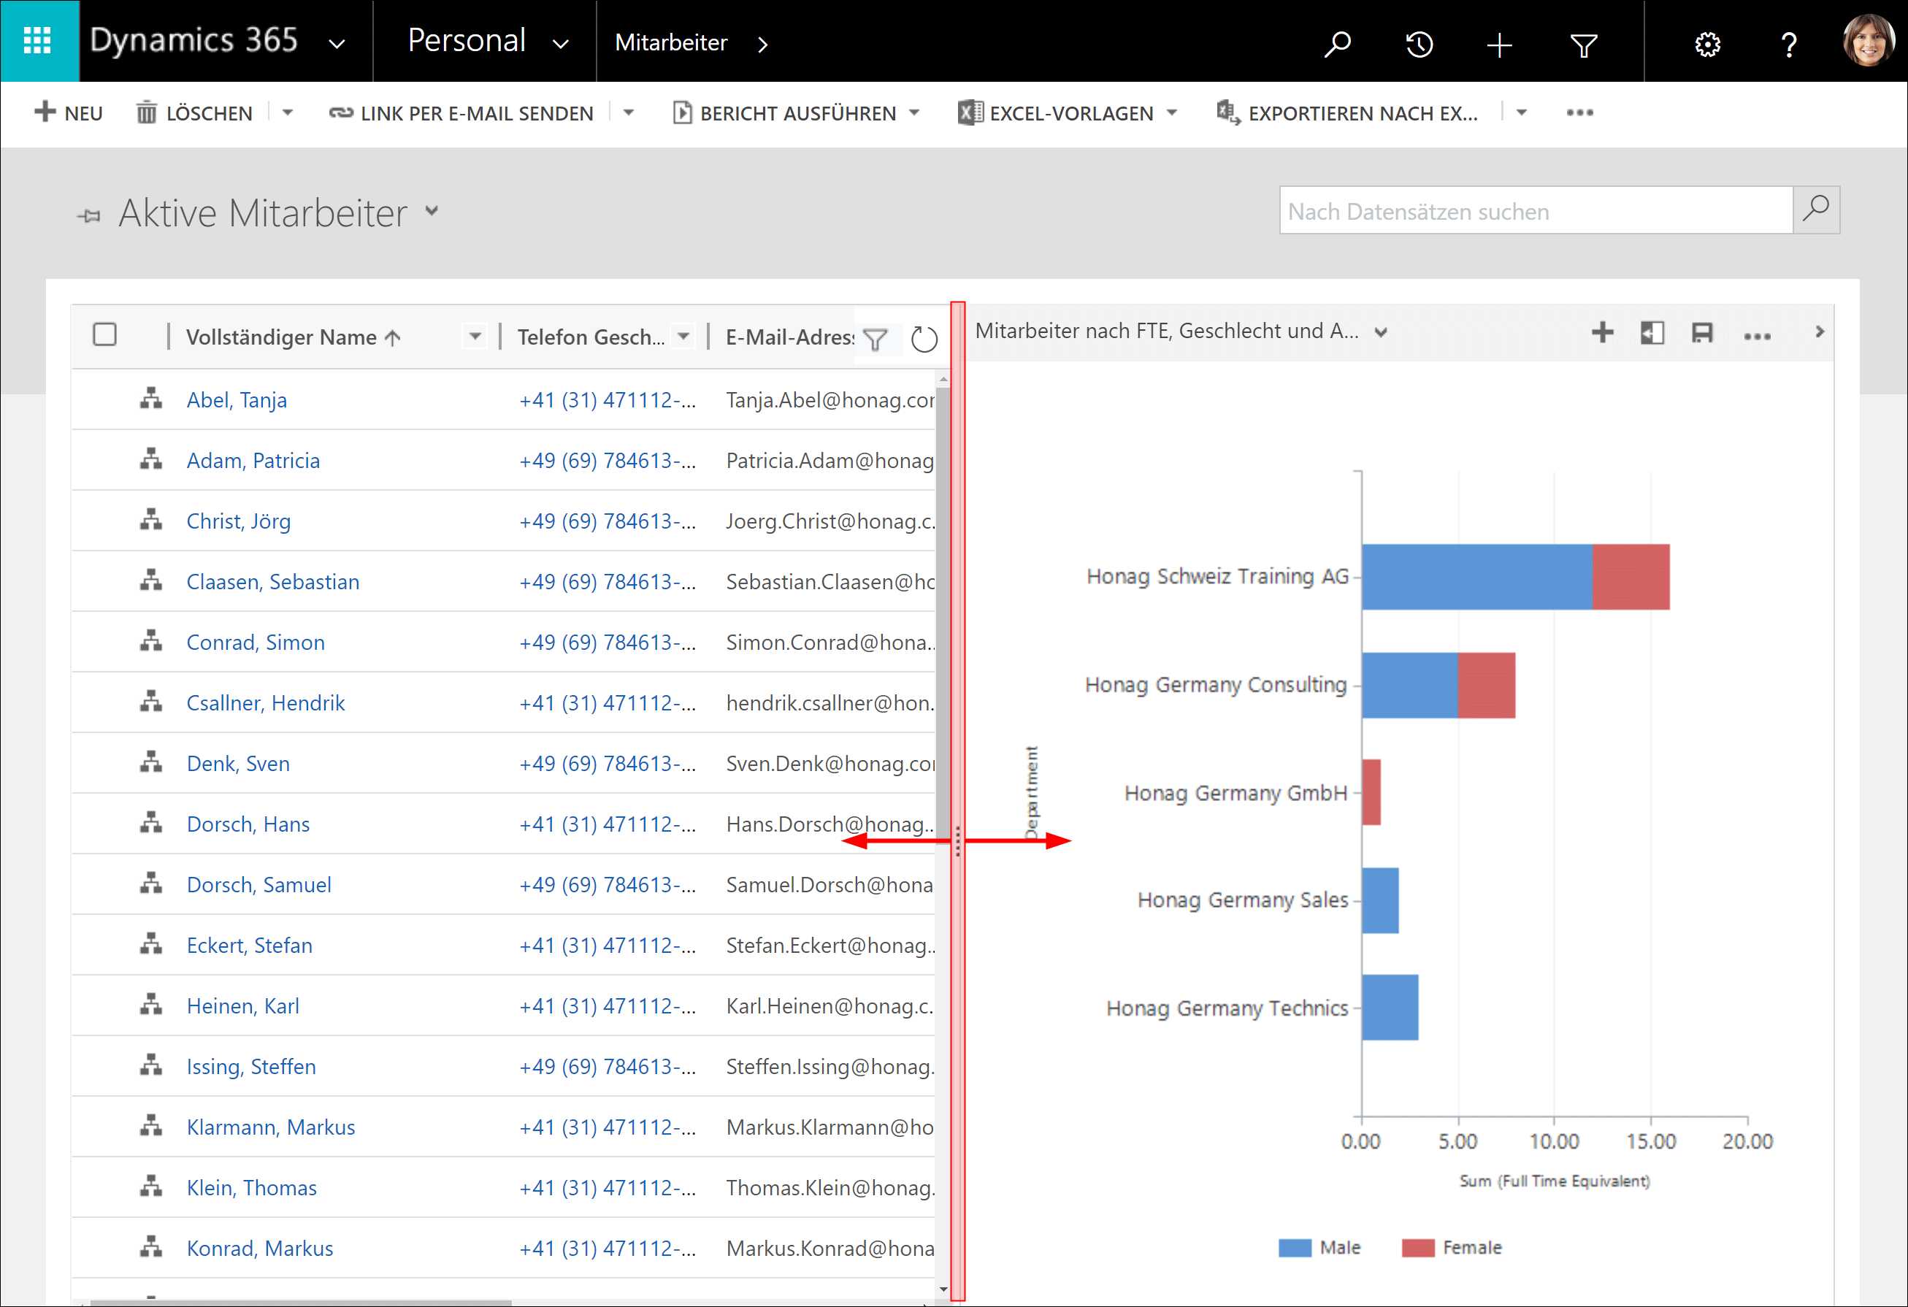Click the grid scrollbar down arrow
The image size is (1908, 1307).
(x=943, y=1289)
